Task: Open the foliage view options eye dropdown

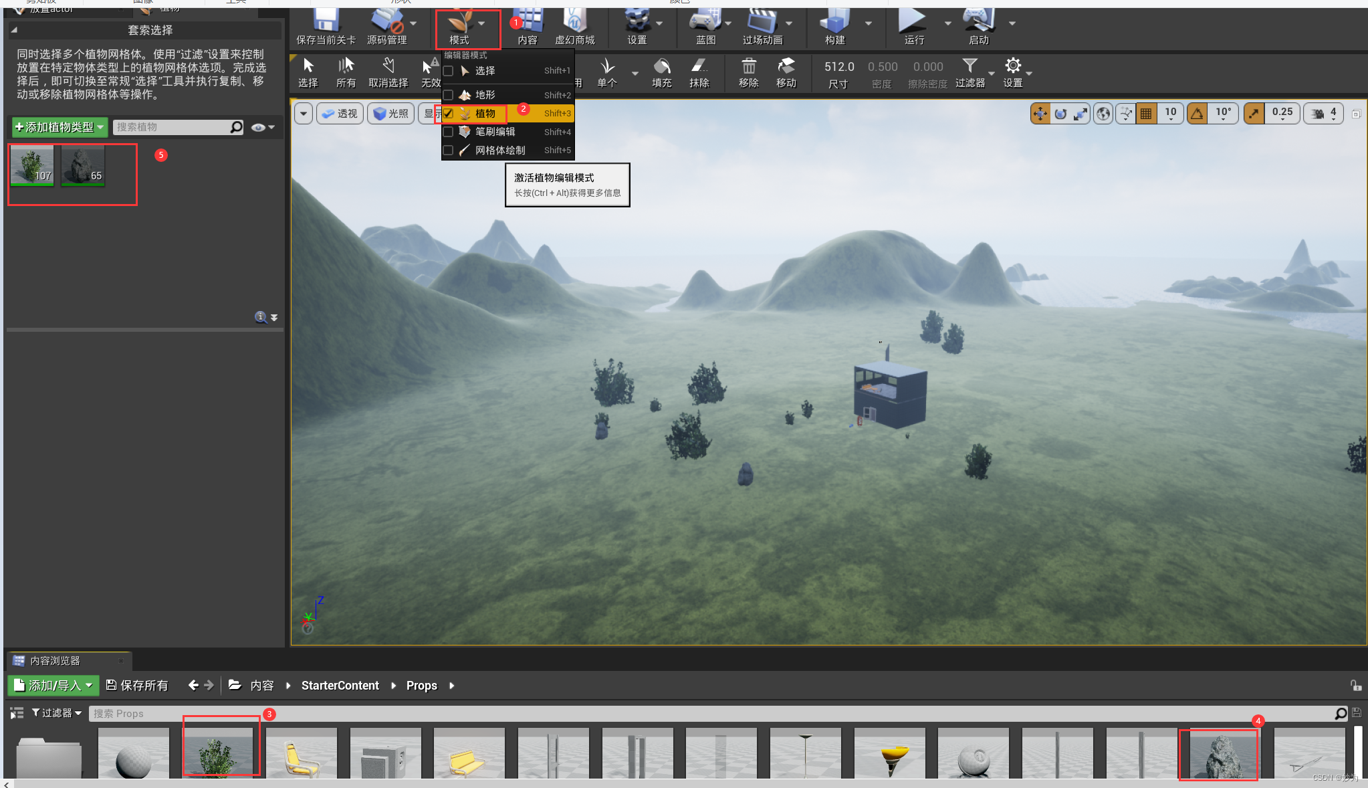Action: point(263,127)
